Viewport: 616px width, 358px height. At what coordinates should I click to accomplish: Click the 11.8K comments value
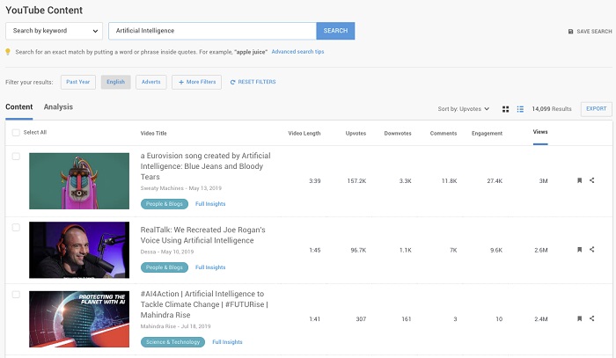tap(449, 181)
